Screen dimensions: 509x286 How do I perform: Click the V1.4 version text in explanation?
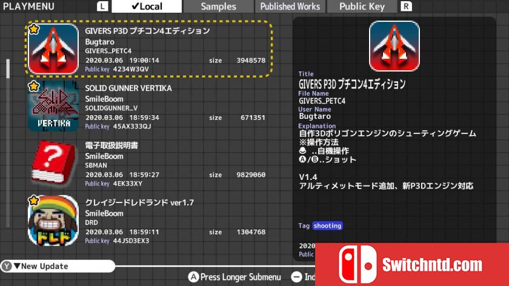point(308,178)
